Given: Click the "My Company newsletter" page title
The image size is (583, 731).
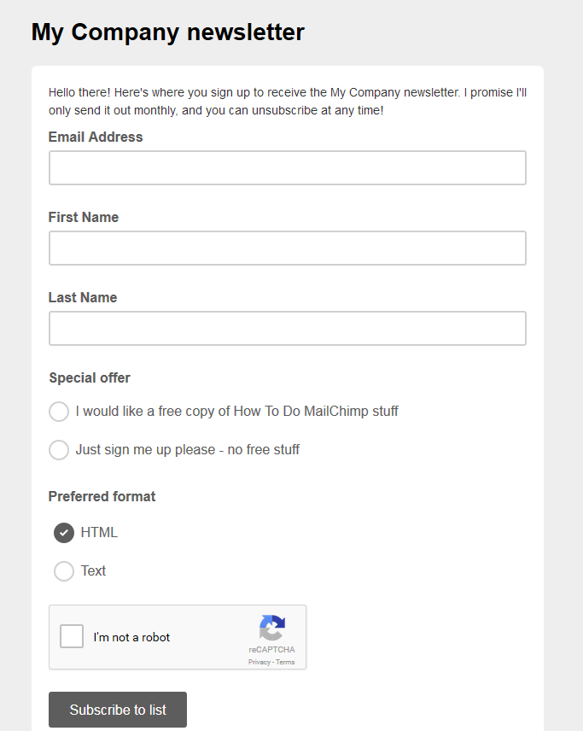Looking at the screenshot, I should point(168,32).
